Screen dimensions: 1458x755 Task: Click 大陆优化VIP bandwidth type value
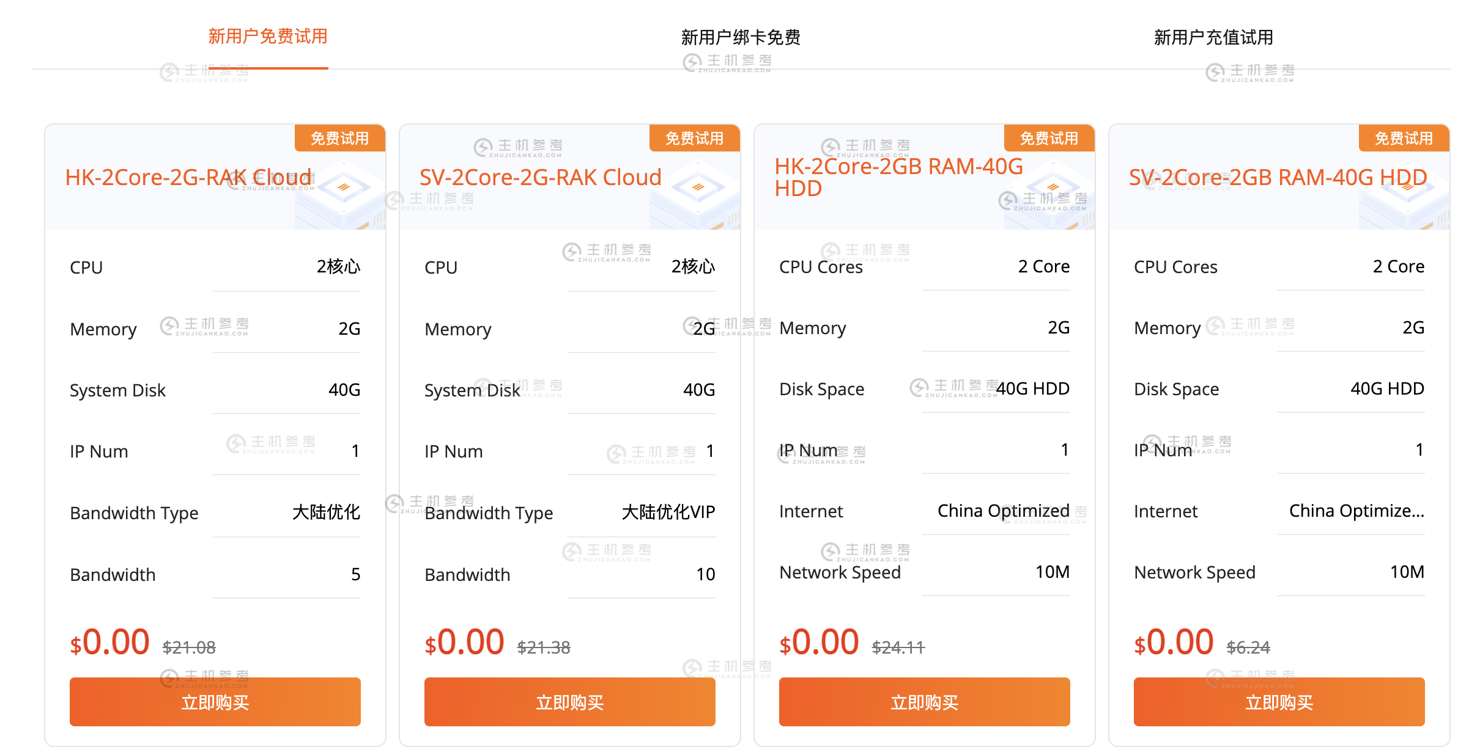(x=668, y=512)
